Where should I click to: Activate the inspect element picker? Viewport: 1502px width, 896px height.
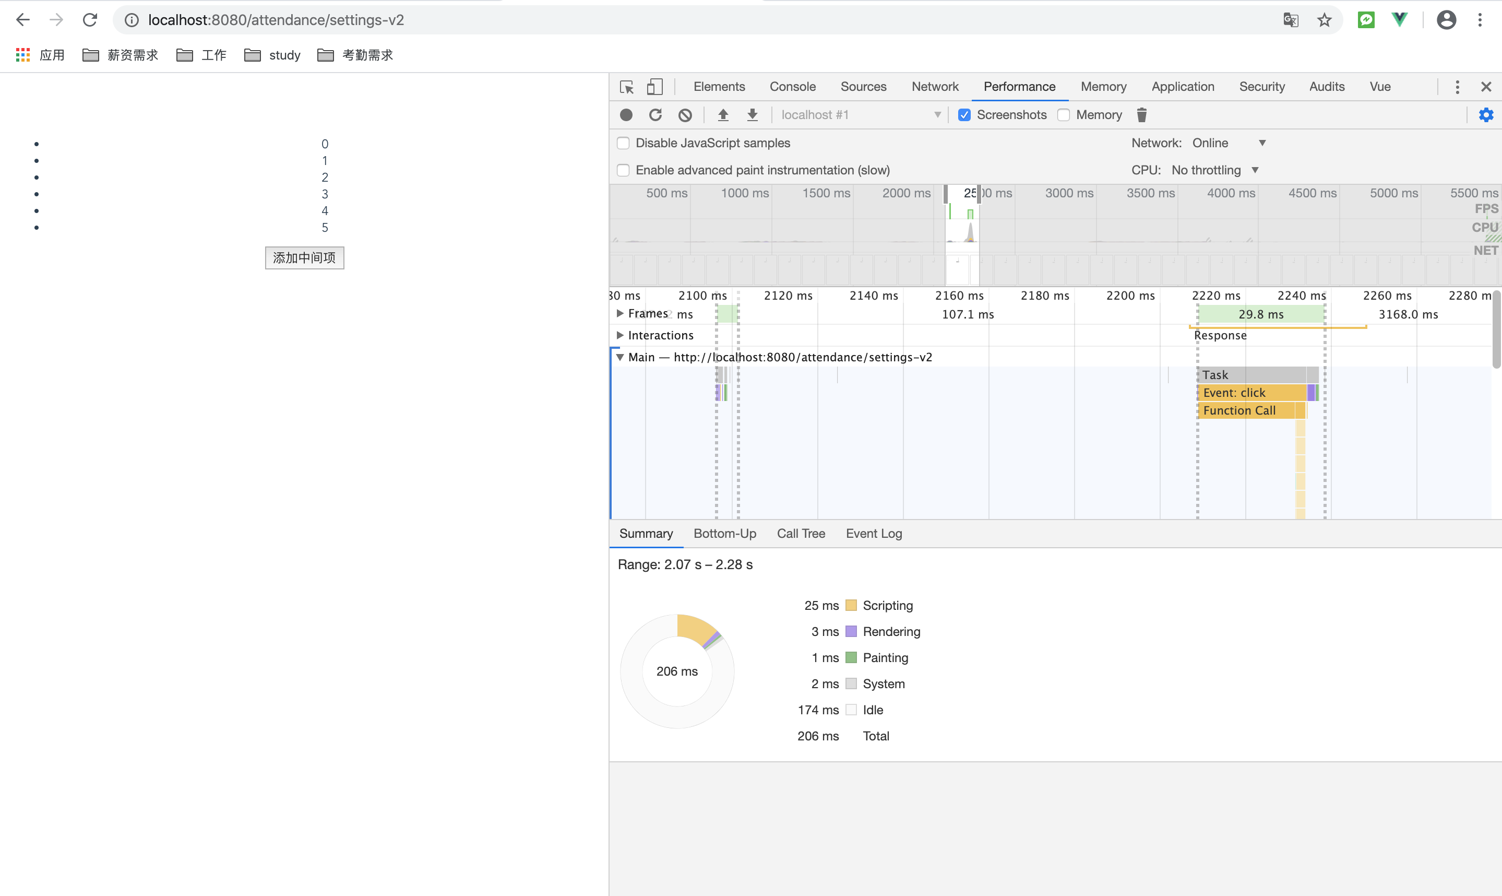(626, 87)
